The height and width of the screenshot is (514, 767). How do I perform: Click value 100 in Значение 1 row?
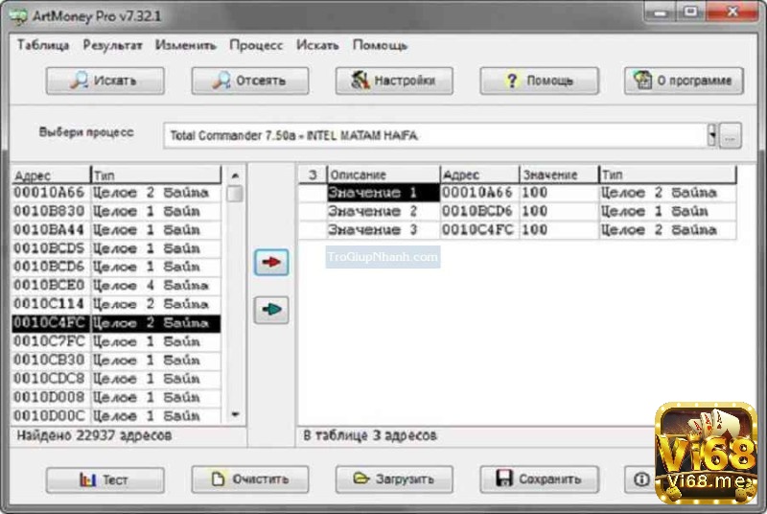pos(559,193)
